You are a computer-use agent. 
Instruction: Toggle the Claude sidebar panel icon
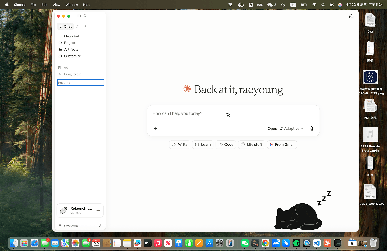pos(79,16)
